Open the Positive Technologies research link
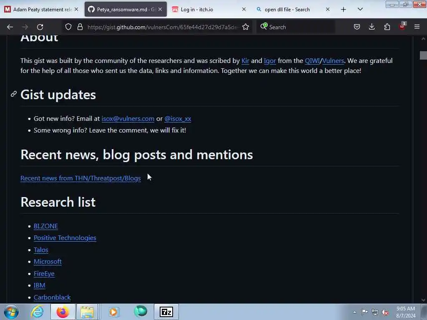 point(65,238)
